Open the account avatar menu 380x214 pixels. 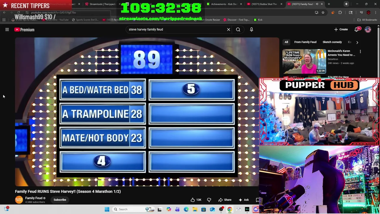point(368,29)
